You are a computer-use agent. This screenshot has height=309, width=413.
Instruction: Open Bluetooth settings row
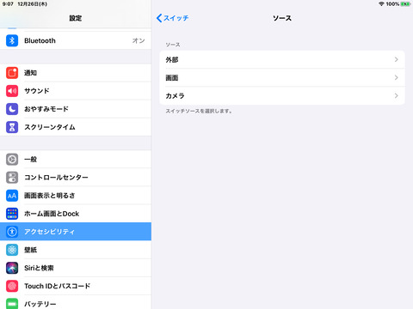coord(76,40)
